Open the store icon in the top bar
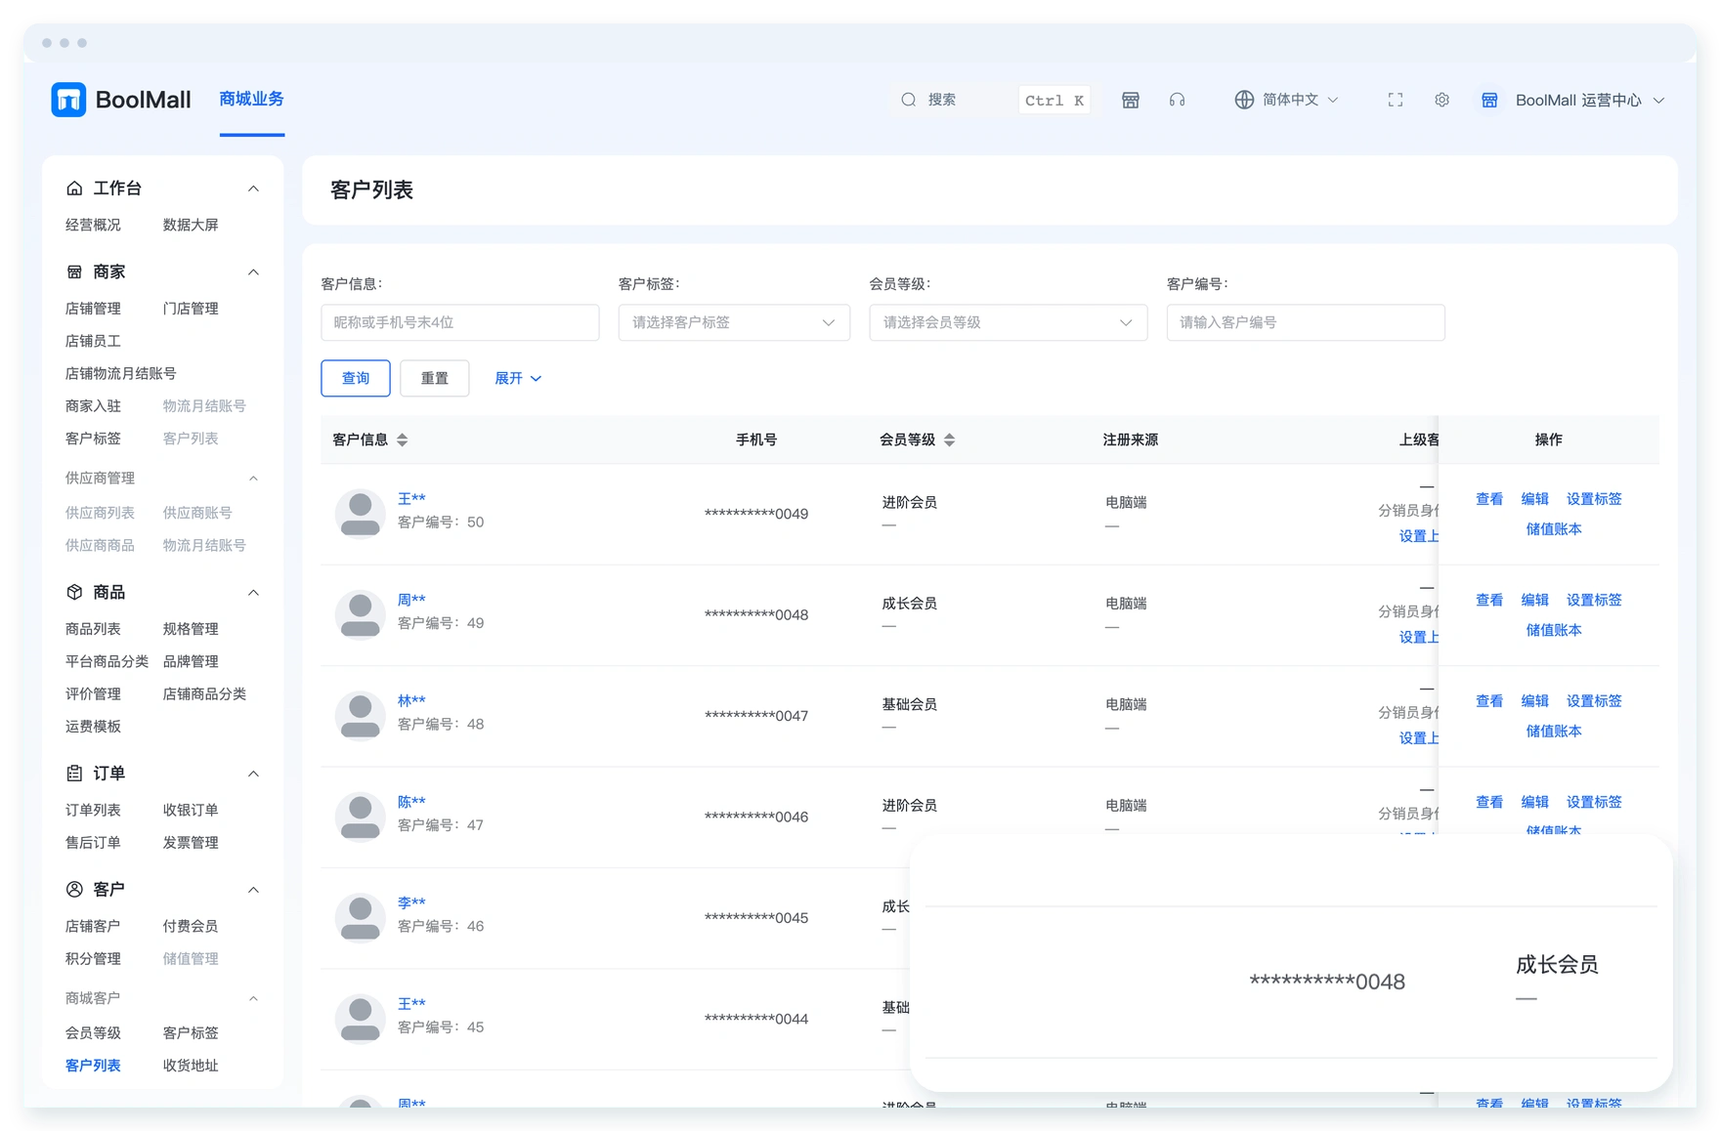The height and width of the screenshot is (1131, 1720). pos(1131,100)
